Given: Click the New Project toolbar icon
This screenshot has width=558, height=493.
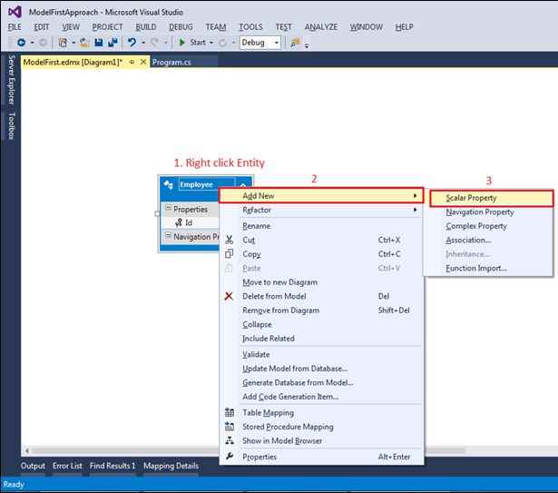Looking at the screenshot, I should (x=63, y=43).
